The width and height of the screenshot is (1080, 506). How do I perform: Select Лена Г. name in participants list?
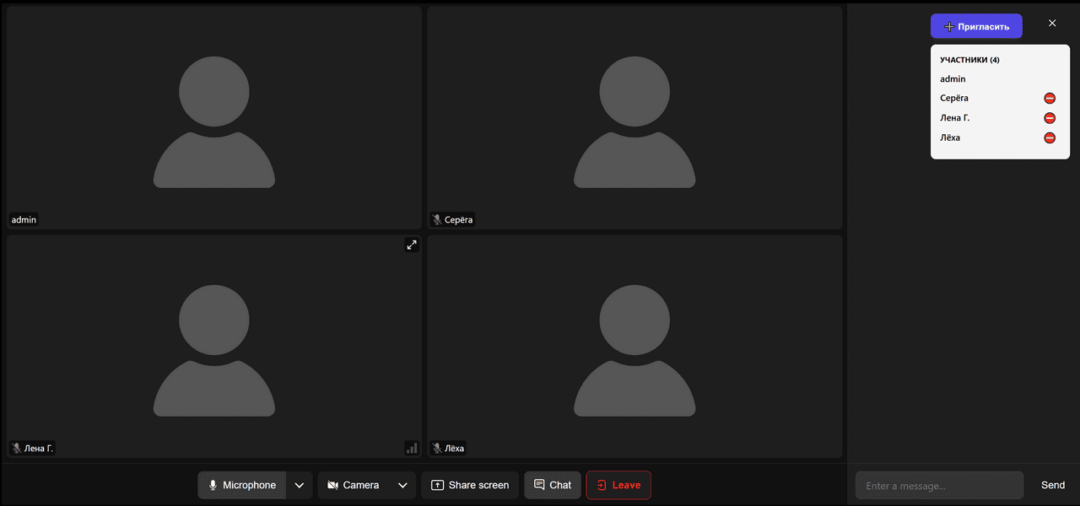(955, 118)
